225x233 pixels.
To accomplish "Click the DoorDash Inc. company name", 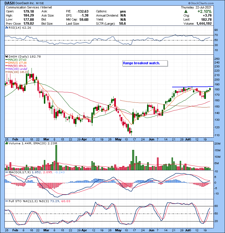I will pos(25,3).
